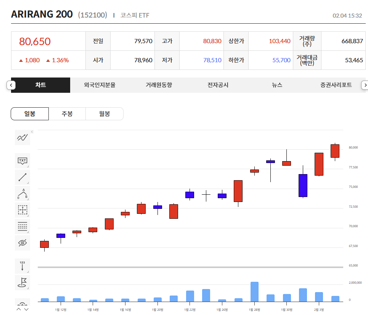
Task: Click the stock code (152100)
Action: 92,15
